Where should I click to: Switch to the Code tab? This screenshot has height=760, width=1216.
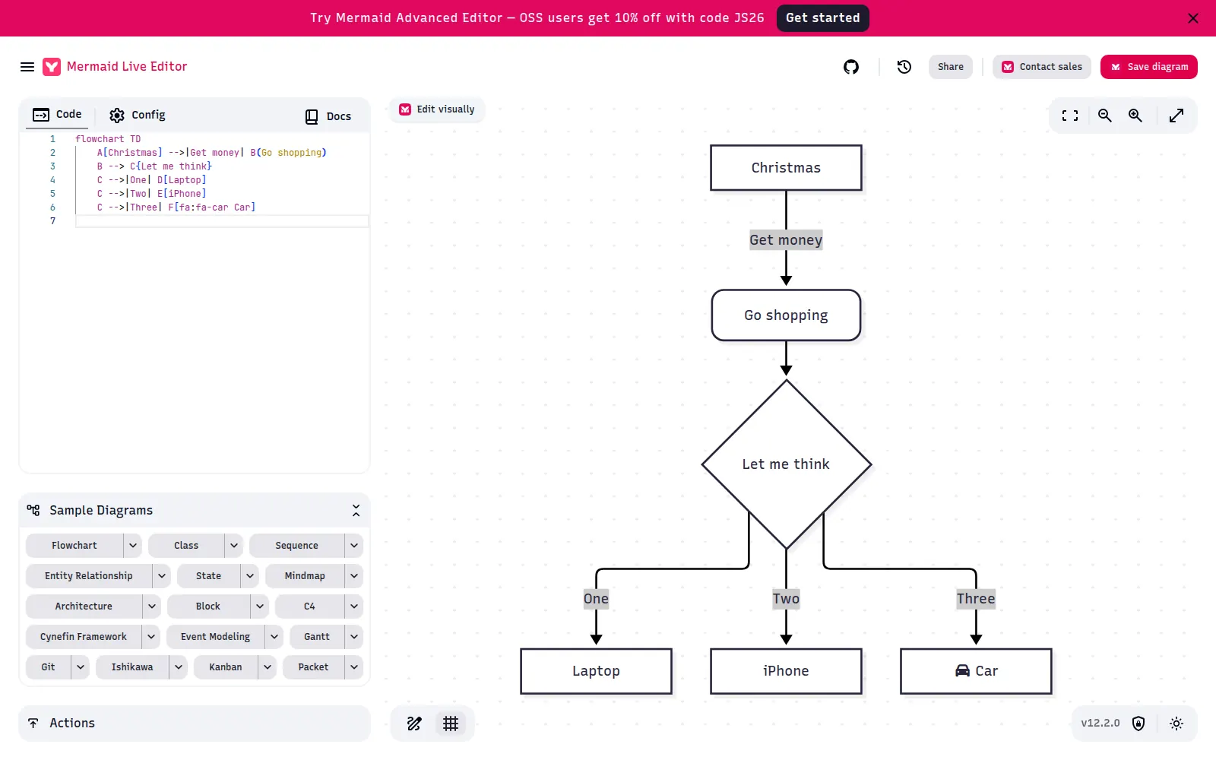click(57, 115)
